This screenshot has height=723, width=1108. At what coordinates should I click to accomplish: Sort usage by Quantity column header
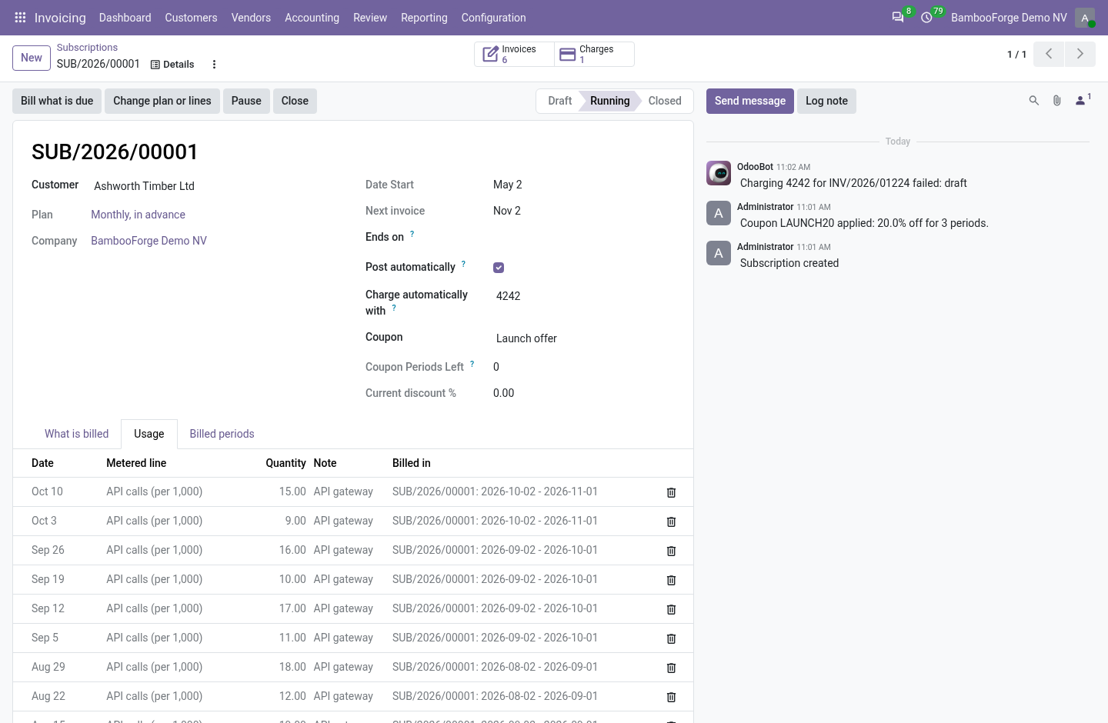[x=285, y=463]
